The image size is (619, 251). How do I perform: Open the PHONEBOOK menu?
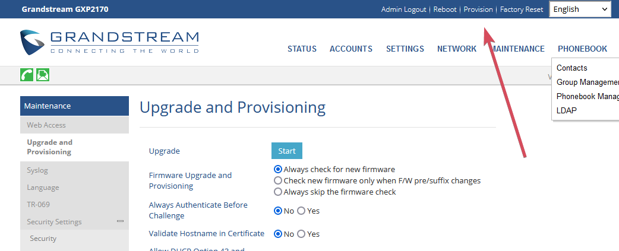pyautogui.click(x=582, y=49)
